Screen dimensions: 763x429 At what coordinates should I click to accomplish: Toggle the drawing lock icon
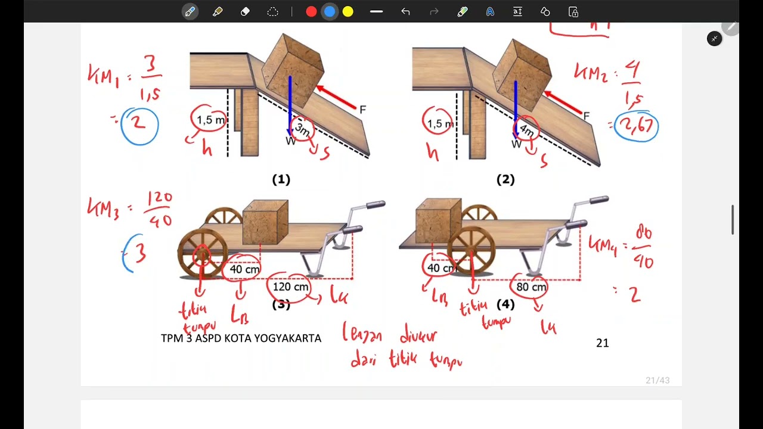(573, 12)
